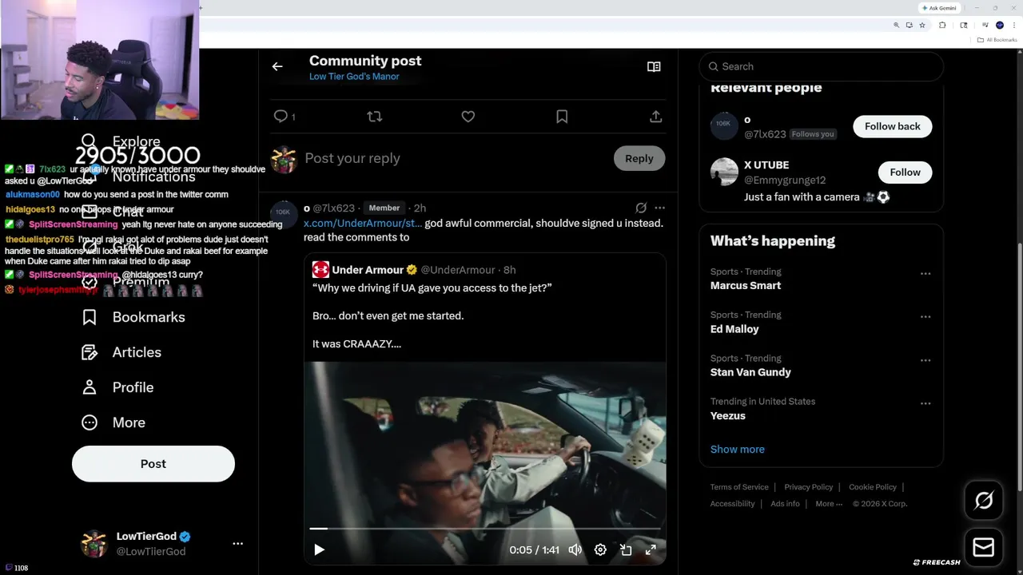
Task: Open options for Stan Van Gundy trend
Action: (925, 360)
